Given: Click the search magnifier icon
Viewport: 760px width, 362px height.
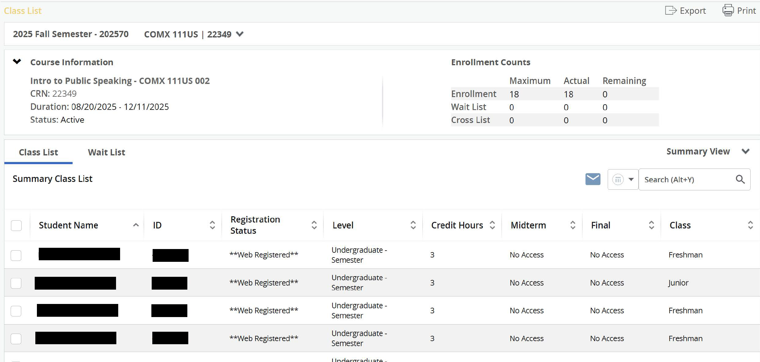Looking at the screenshot, I should click(740, 179).
